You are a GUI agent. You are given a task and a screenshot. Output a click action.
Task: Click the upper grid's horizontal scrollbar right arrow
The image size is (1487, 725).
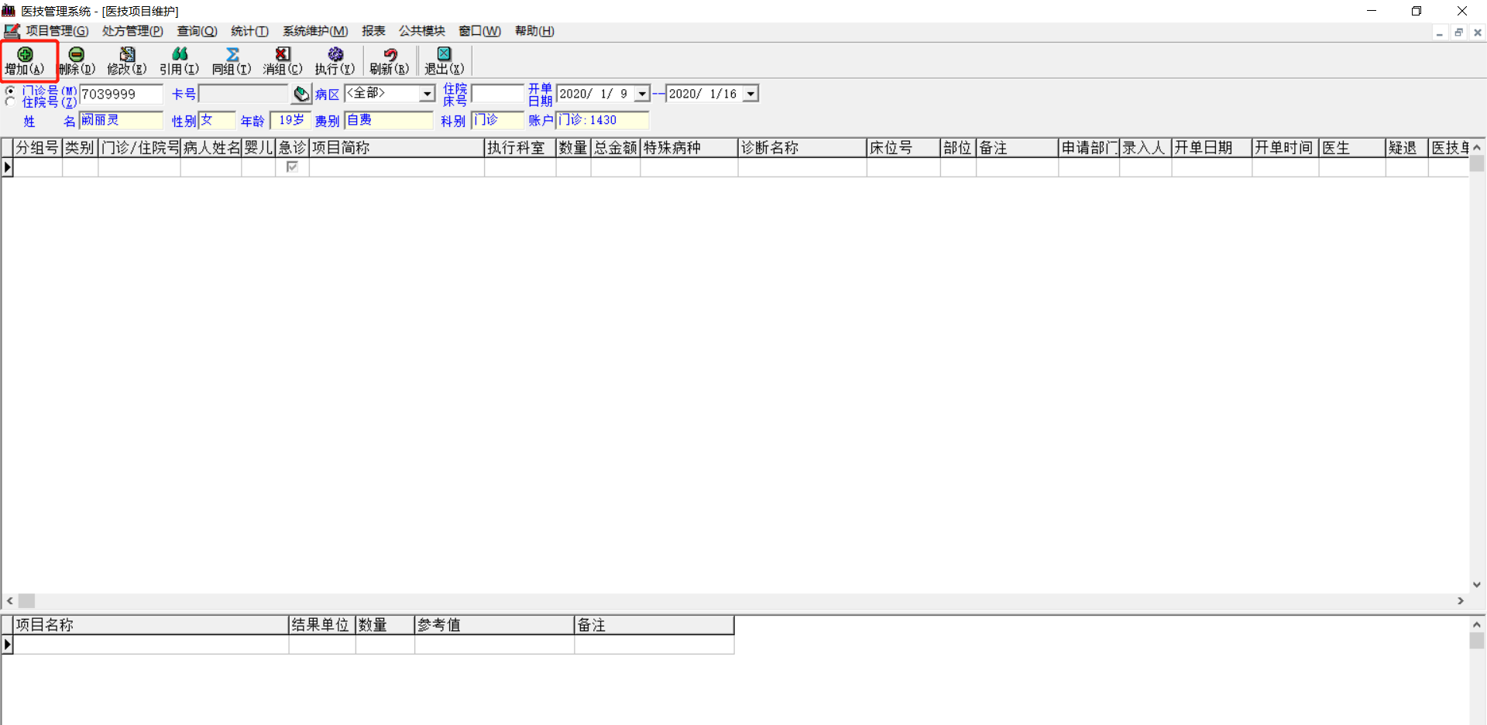coord(1461,600)
